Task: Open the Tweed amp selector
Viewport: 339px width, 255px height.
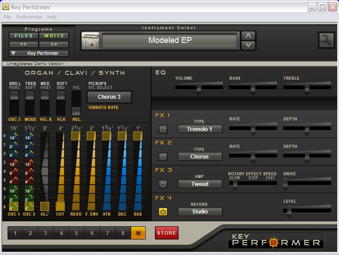Action: (x=200, y=184)
